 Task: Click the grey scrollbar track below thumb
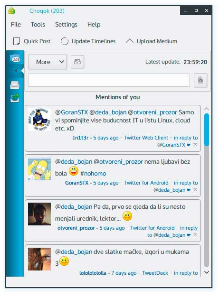[207, 206]
